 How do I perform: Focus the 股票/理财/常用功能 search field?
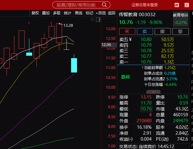click(81, 5)
